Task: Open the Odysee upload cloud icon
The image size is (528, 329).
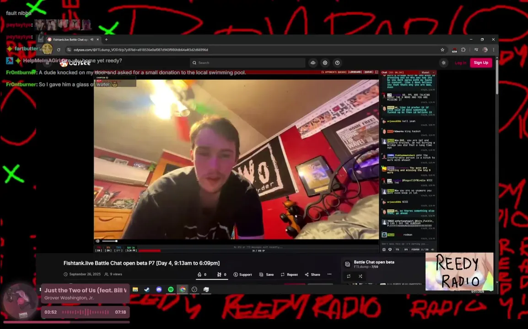Action: (x=313, y=63)
